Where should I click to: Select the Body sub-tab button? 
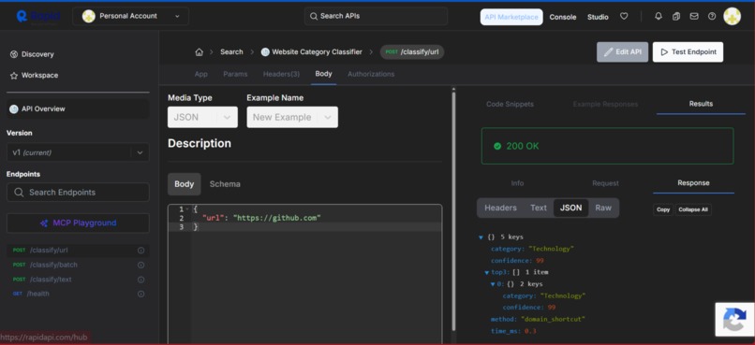pos(184,184)
